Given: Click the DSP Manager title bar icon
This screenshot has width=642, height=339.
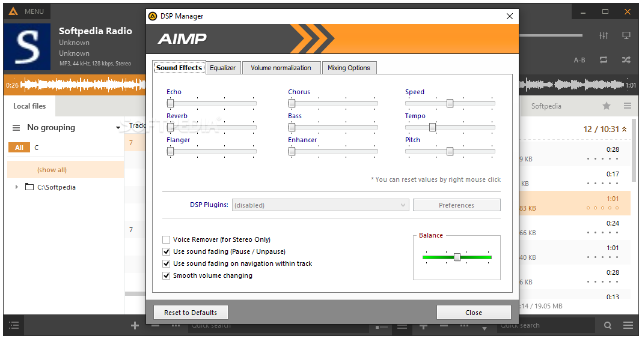Looking at the screenshot, I should coord(153,16).
